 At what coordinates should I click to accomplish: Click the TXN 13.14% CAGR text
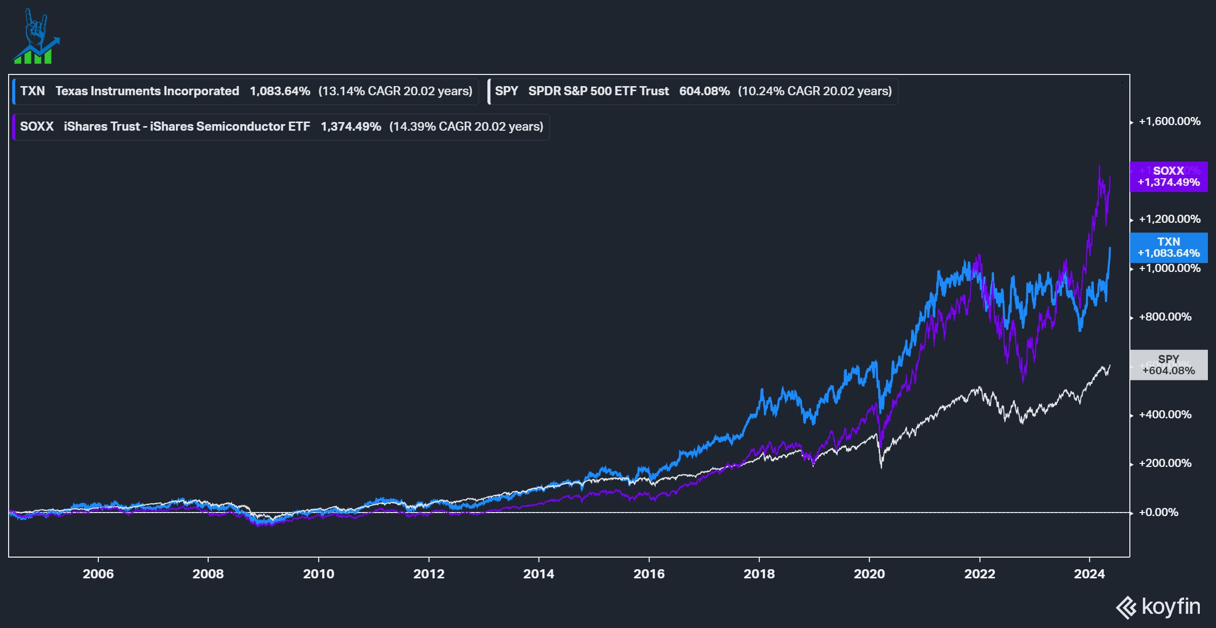tap(395, 91)
